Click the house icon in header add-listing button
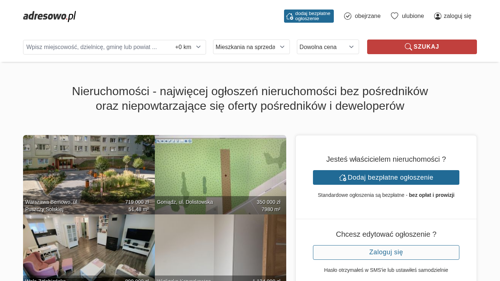 click(x=290, y=16)
